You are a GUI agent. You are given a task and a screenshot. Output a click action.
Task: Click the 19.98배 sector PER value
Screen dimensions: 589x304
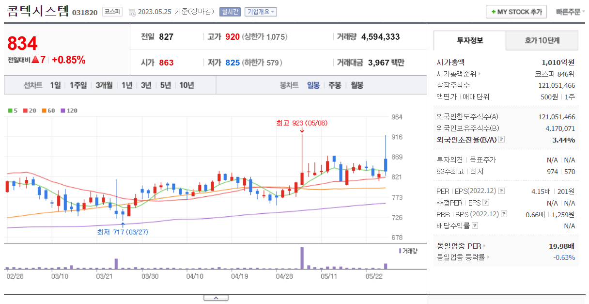[562, 246]
